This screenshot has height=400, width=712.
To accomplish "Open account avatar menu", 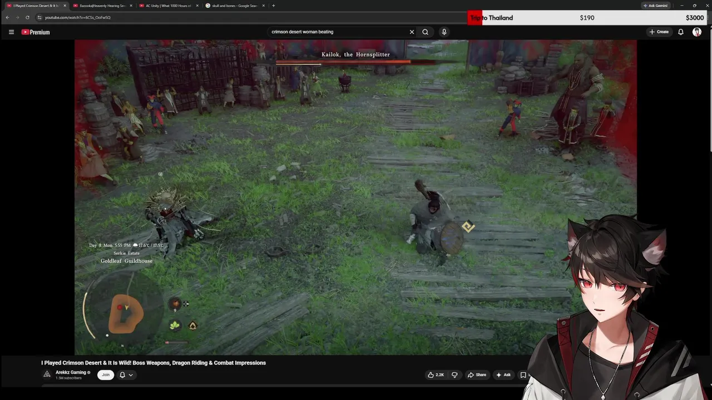I will (x=697, y=32).
